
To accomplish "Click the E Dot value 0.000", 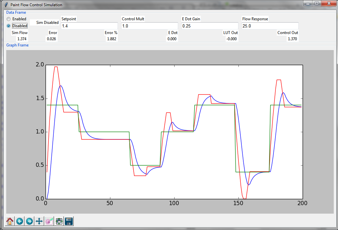I will (x=172, y=39).
